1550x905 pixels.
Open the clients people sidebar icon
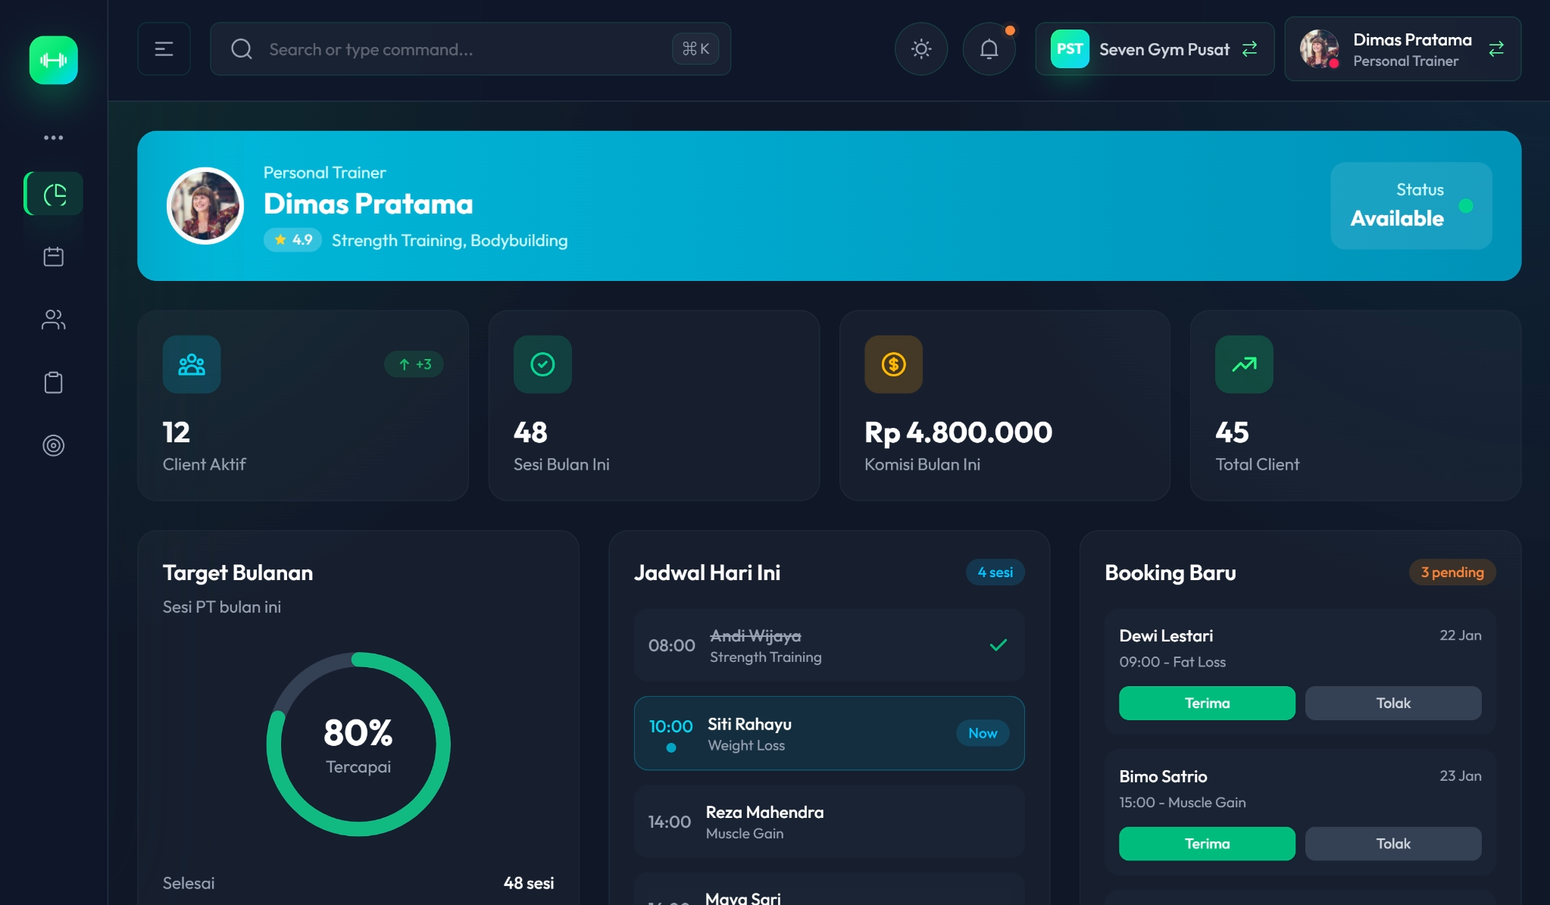pos(53,320)
